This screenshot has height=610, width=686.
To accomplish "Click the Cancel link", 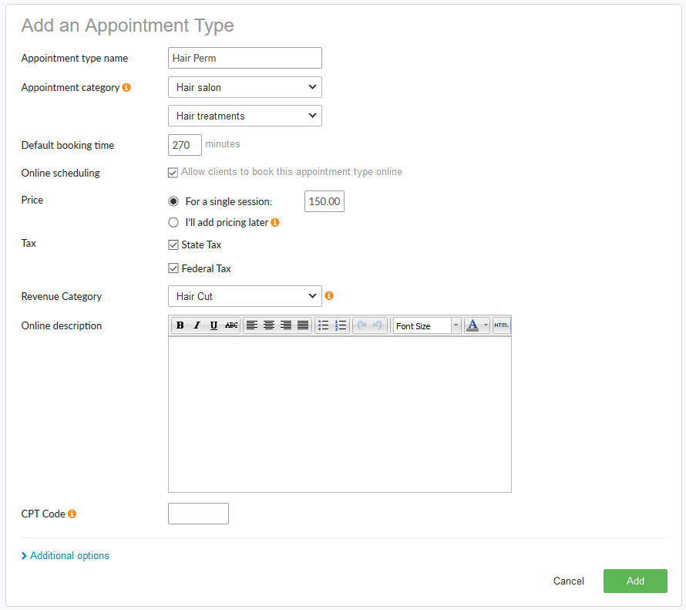I will click(x=568, y=581).
